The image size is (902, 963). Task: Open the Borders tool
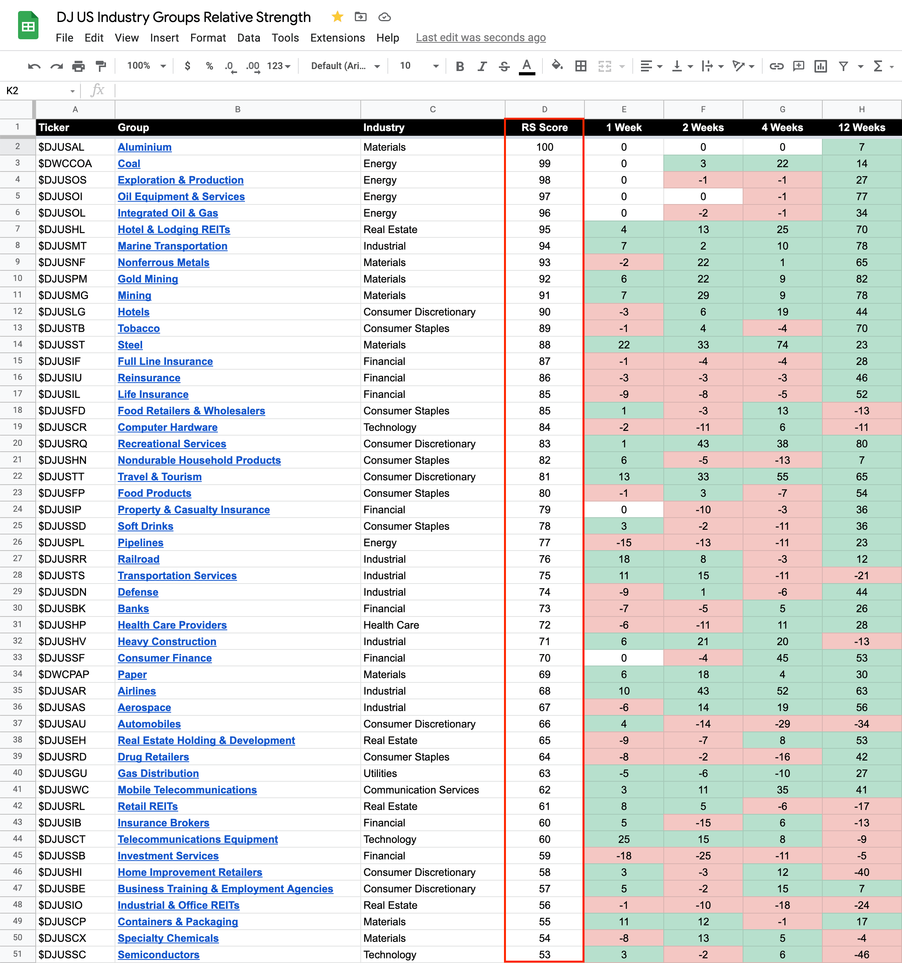coord(581,66)
